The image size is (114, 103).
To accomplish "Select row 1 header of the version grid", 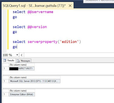I will tap(6, 81).
